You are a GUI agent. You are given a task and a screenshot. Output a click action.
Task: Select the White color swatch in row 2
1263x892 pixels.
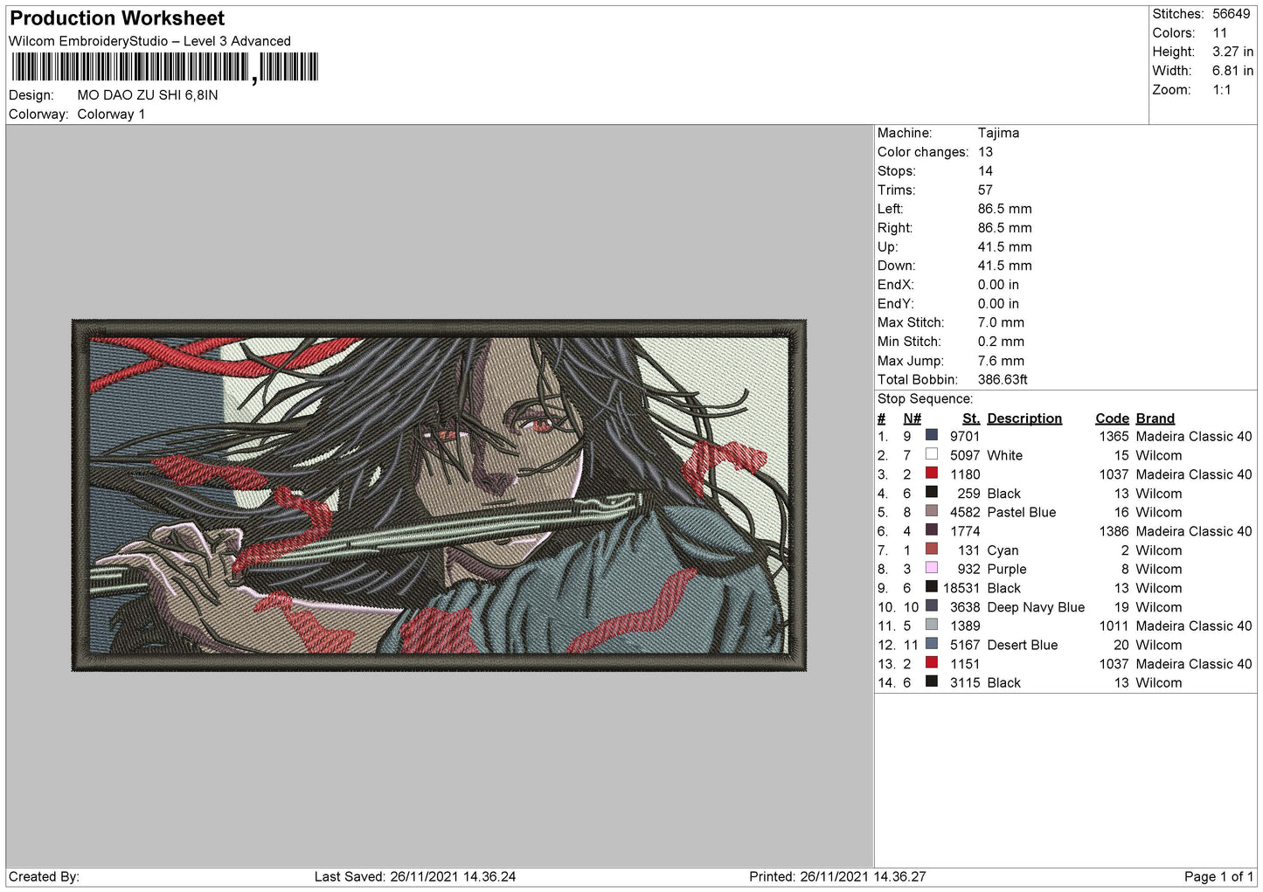pyautogui.click(x=932, y=454)
